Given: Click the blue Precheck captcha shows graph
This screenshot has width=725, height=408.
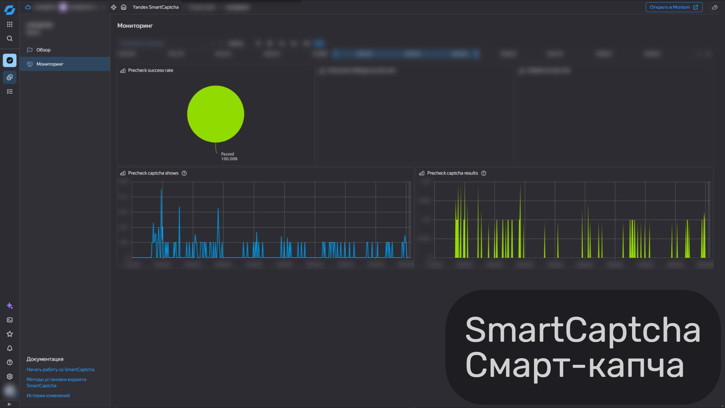Looking at the screenshot, I should point(271,220).
